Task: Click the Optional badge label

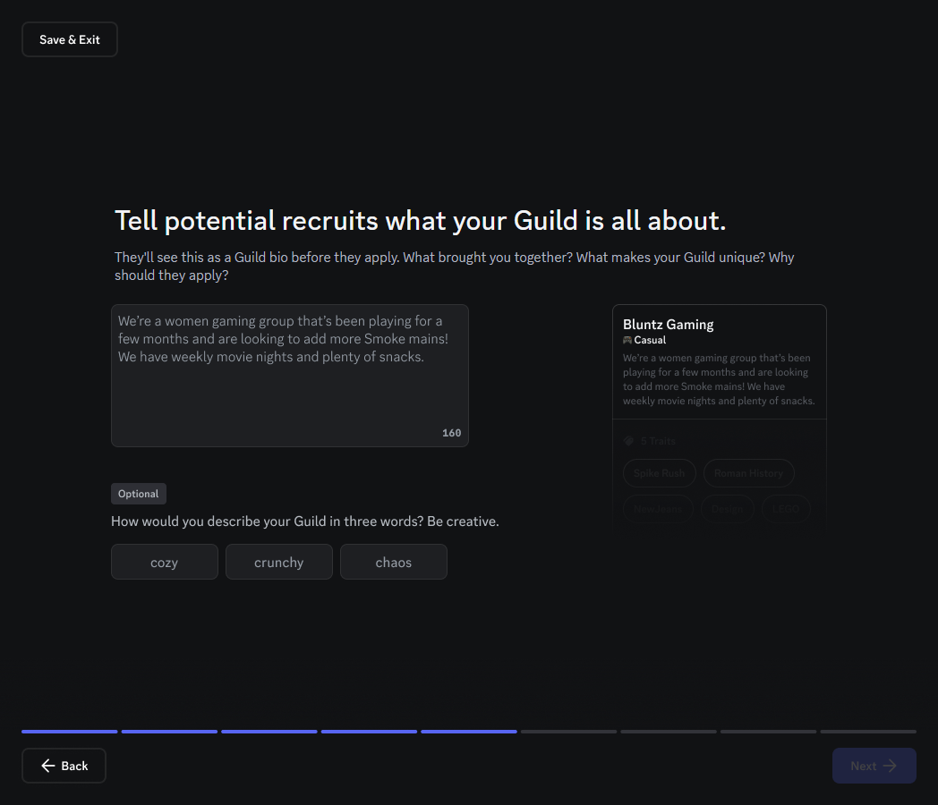Action: pyautogui.click(x=139, y=494)
